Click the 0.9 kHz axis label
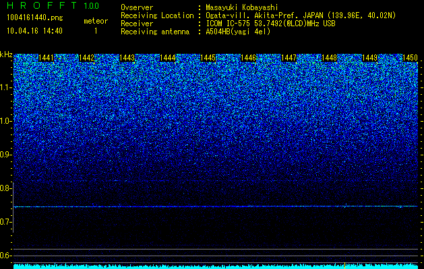 5,155
